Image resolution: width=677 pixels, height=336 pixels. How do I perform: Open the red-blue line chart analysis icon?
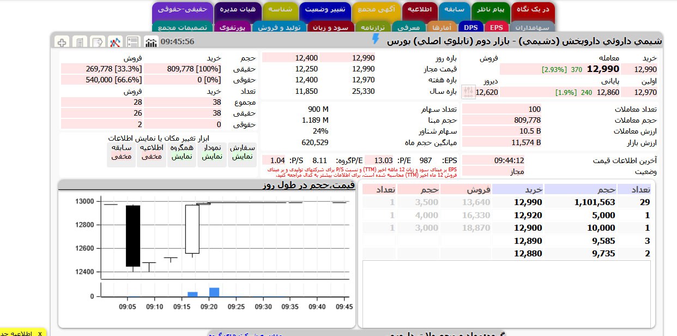coord(114,42)
